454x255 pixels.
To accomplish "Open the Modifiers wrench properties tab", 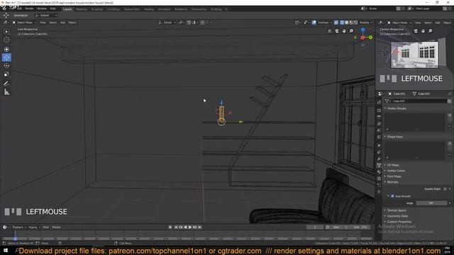I will point(379,159).
